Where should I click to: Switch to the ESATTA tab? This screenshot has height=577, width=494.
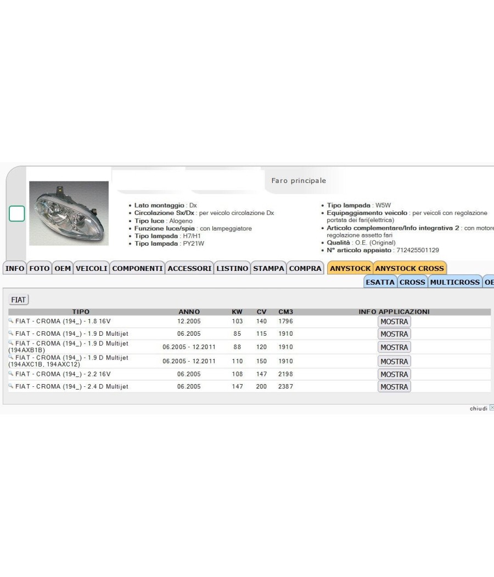click(x=380, y=282)
